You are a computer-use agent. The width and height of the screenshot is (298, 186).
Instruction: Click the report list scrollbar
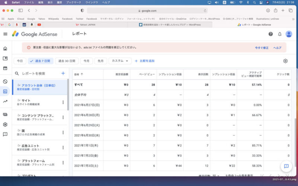(x=68, y=94)
